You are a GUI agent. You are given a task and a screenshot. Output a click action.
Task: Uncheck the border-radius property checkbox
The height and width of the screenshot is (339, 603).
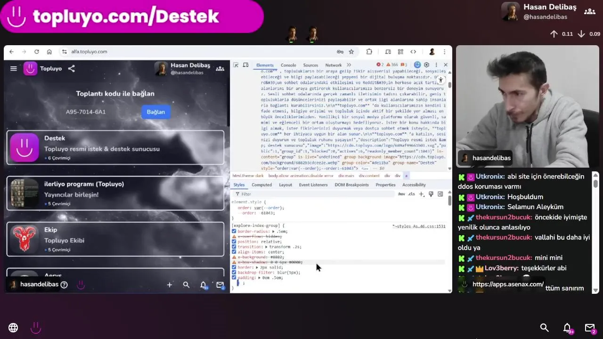(x=234, y=232)
